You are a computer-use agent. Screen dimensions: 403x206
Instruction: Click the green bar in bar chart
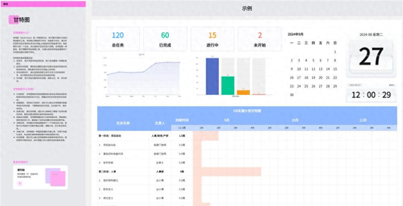pyautogui.click(x=228, y=86)
